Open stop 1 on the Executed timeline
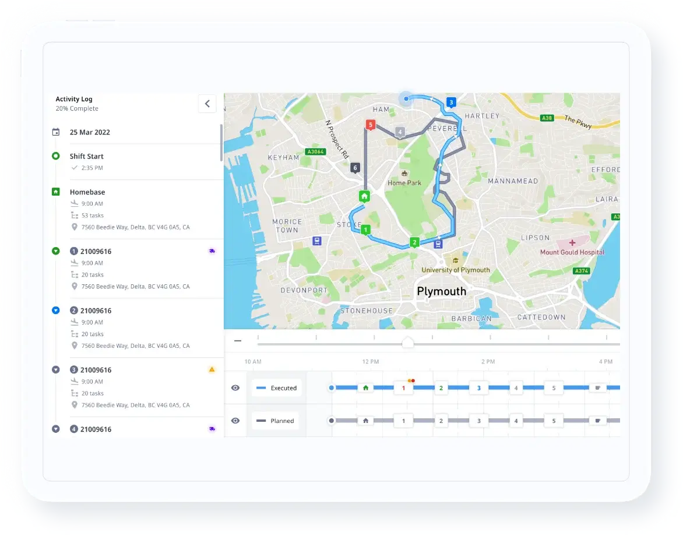The height and width of the screenshot is (536, 683). (x=403, y=388)
